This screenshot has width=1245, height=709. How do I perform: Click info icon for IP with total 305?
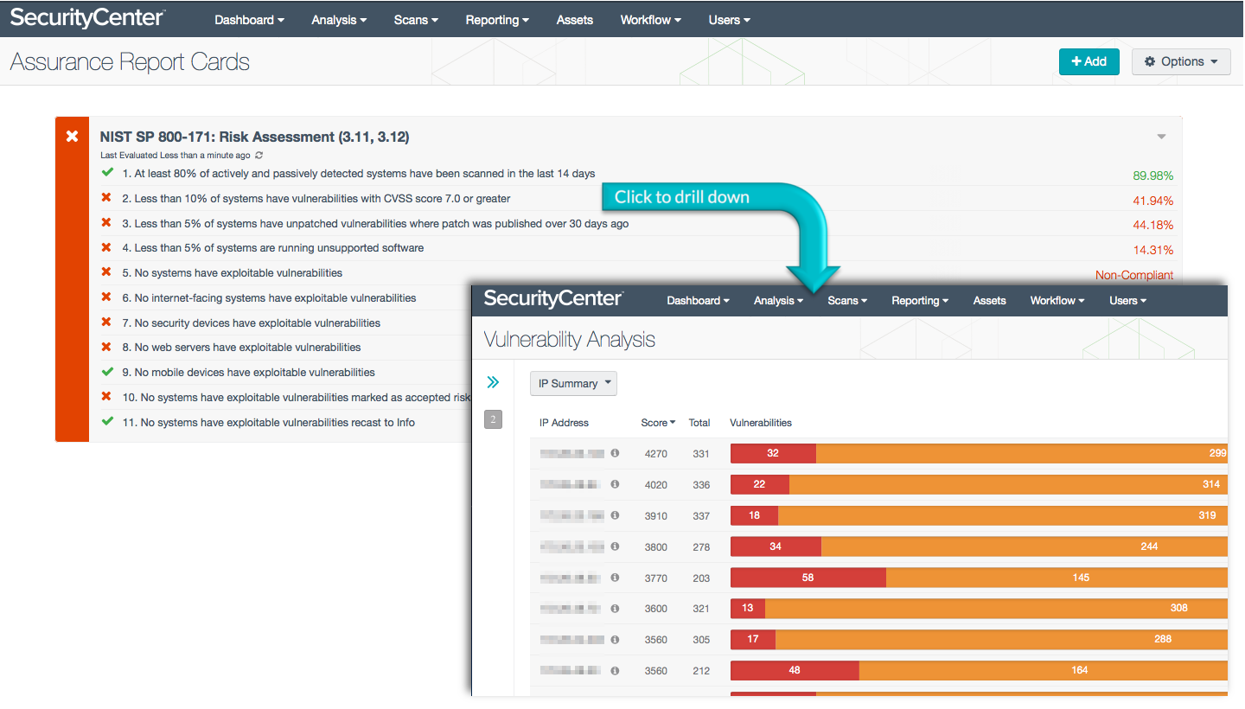[x=615, y=640]
